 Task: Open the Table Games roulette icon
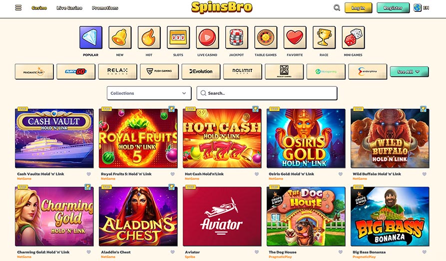[266, 37]
